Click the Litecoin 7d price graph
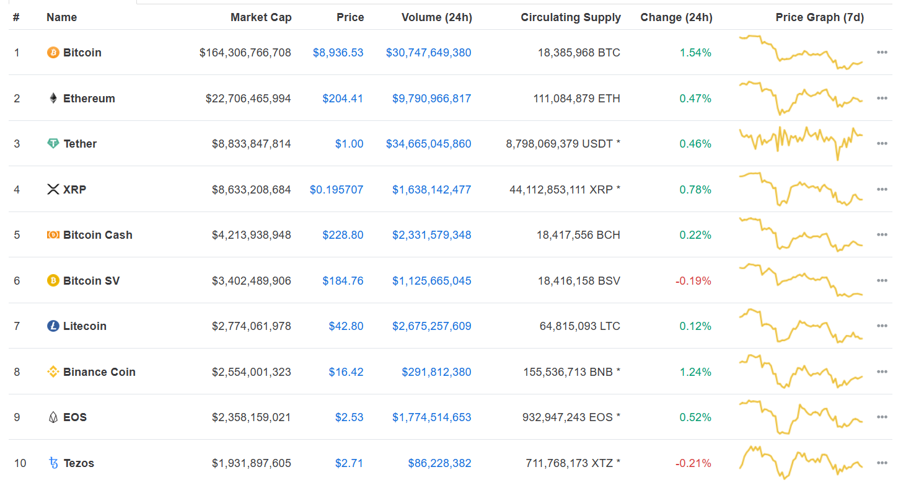911x485 pixels. (x=801, y=326)
